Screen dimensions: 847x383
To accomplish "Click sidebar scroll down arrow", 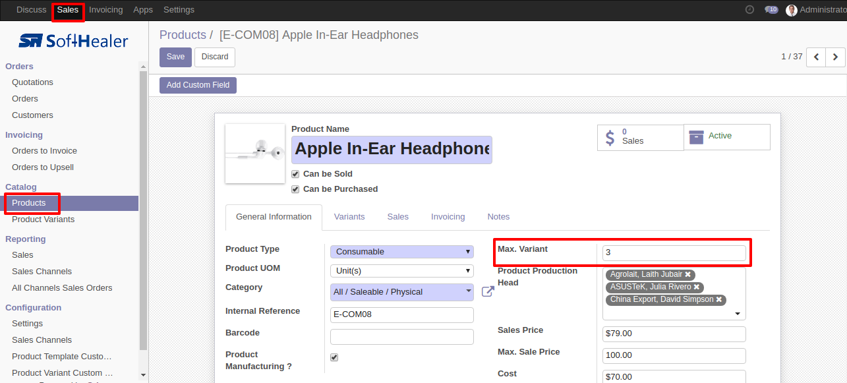I will pos(143,375).
